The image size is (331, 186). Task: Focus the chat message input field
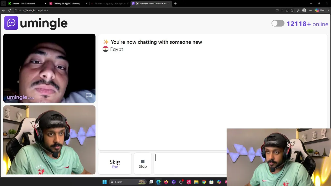coord(190,164)
